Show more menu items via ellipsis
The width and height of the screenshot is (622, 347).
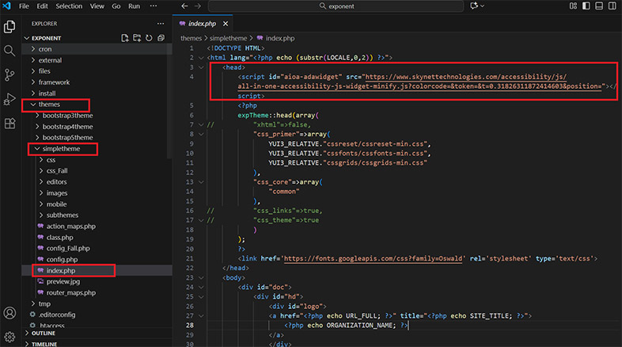click(153, 6)
